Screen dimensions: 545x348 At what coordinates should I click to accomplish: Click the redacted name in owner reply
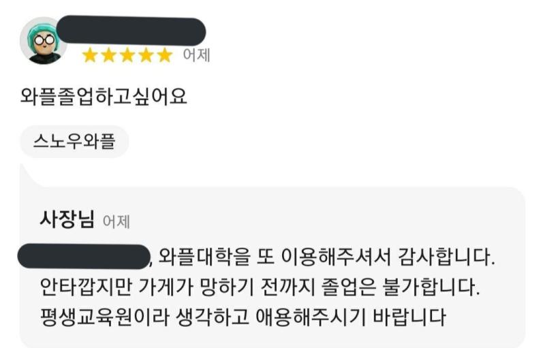(x=84, y=256)
